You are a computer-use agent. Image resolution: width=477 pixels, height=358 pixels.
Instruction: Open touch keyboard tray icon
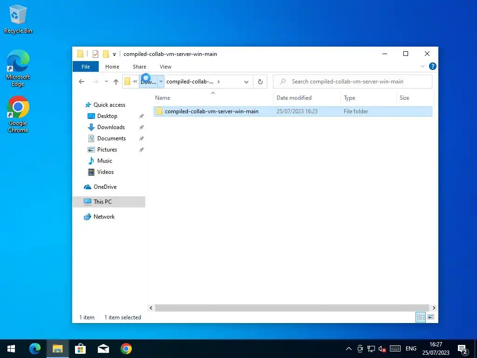click(395, 349)
